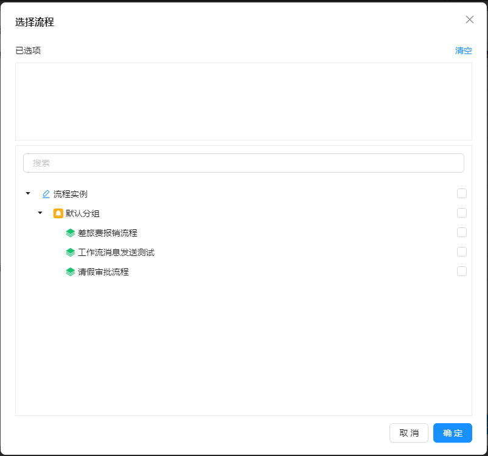
Task: Tick the 默认分组 checkbox
Action: [462, 213]
